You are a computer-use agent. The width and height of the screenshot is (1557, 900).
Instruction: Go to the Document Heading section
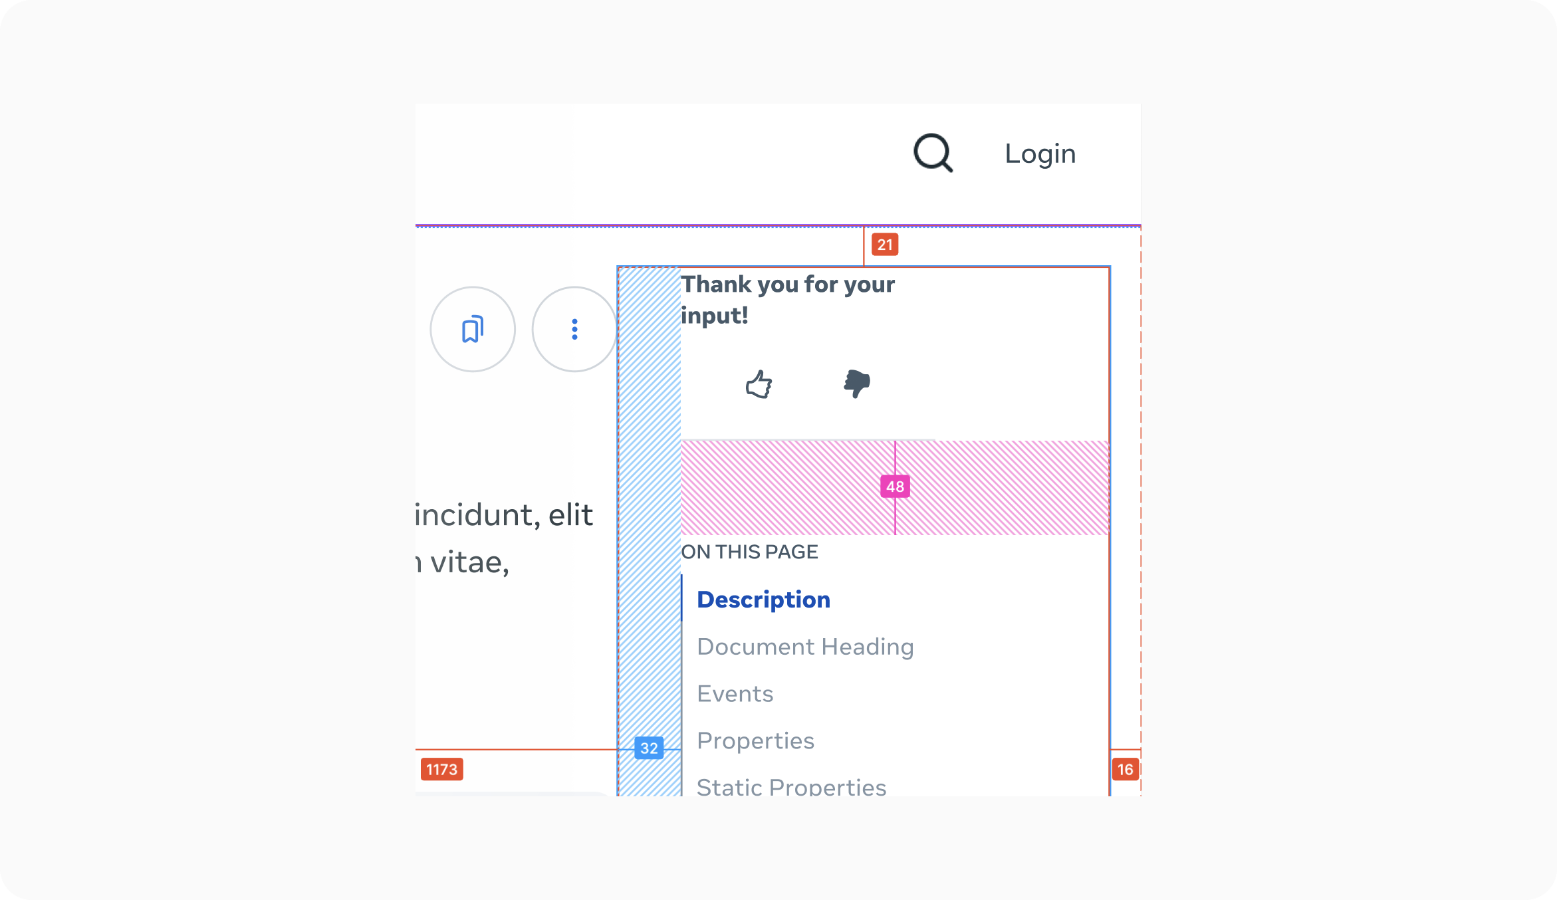tap(805, 647)
